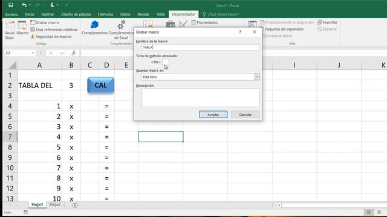
Task: Toggle Modo Diseño ruler icon
Action: (x=183, y=24)
